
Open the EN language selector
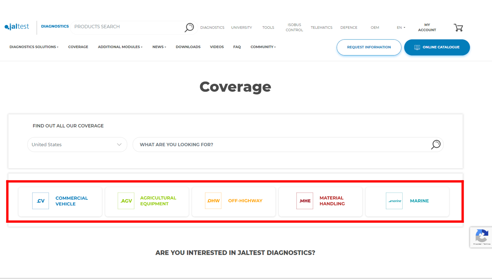(x=401, y=28)
